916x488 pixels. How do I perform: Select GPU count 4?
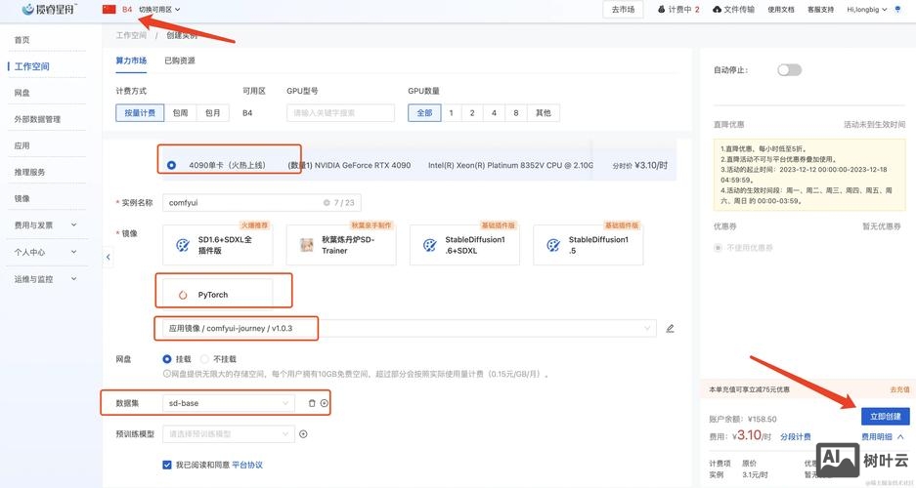click(494, 113)
